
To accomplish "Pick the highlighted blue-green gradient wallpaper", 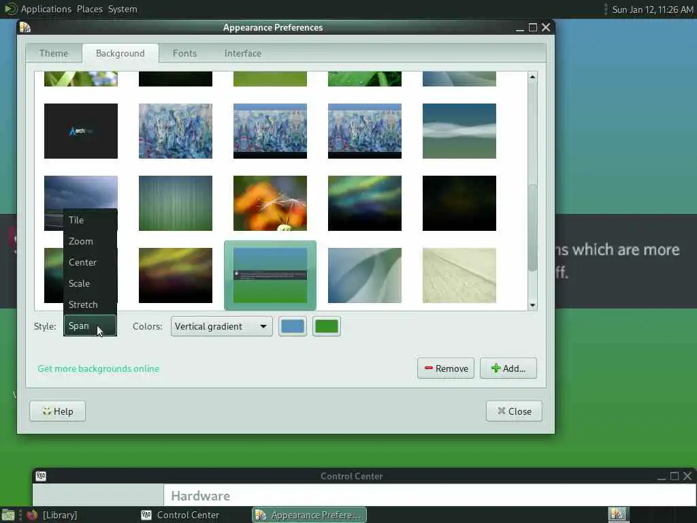I will pos(270,275).
